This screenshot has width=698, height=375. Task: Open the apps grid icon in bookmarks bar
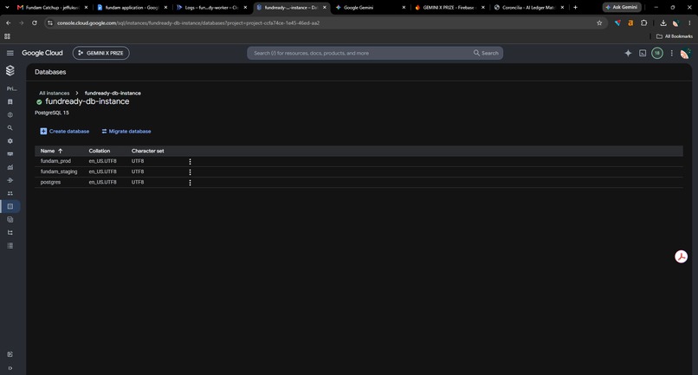[7, 36]
